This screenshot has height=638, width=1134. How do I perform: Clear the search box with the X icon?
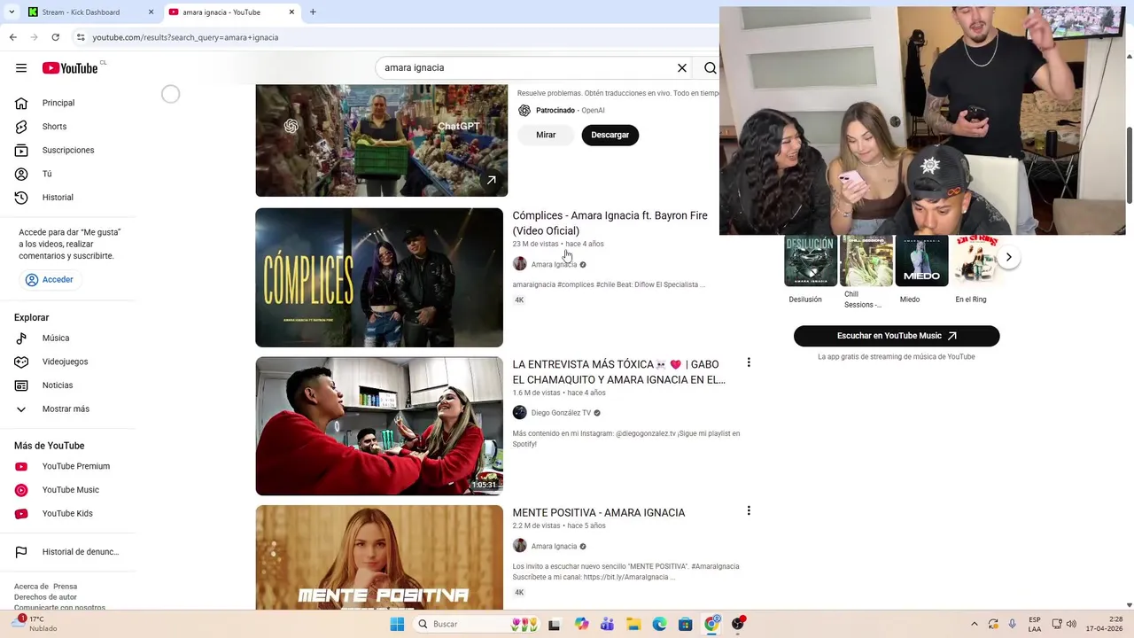(682, 68)
